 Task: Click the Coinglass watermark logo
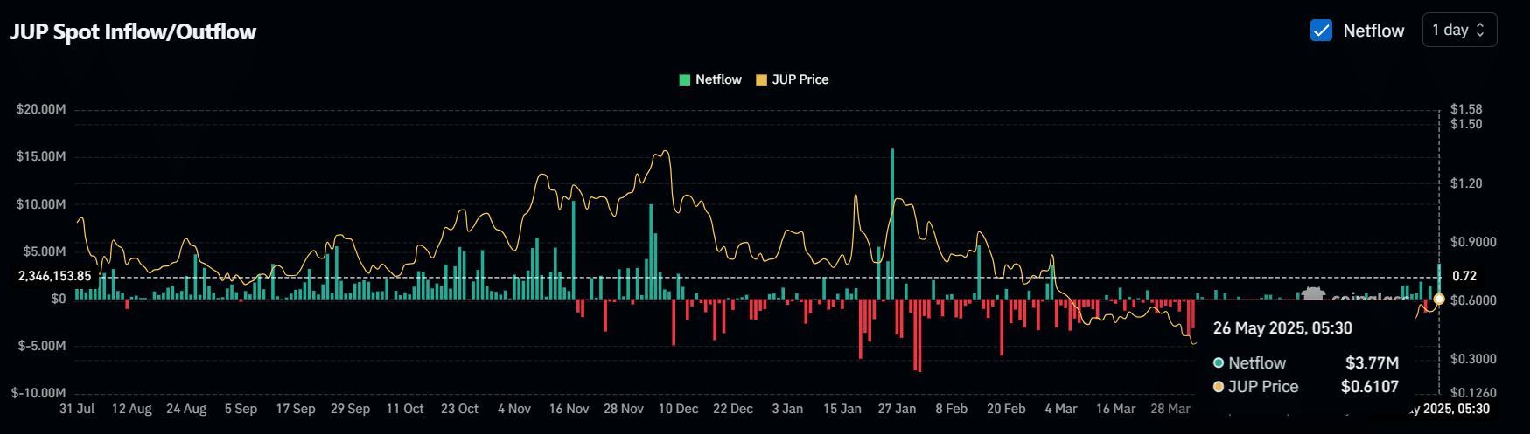pos(1314,294)
